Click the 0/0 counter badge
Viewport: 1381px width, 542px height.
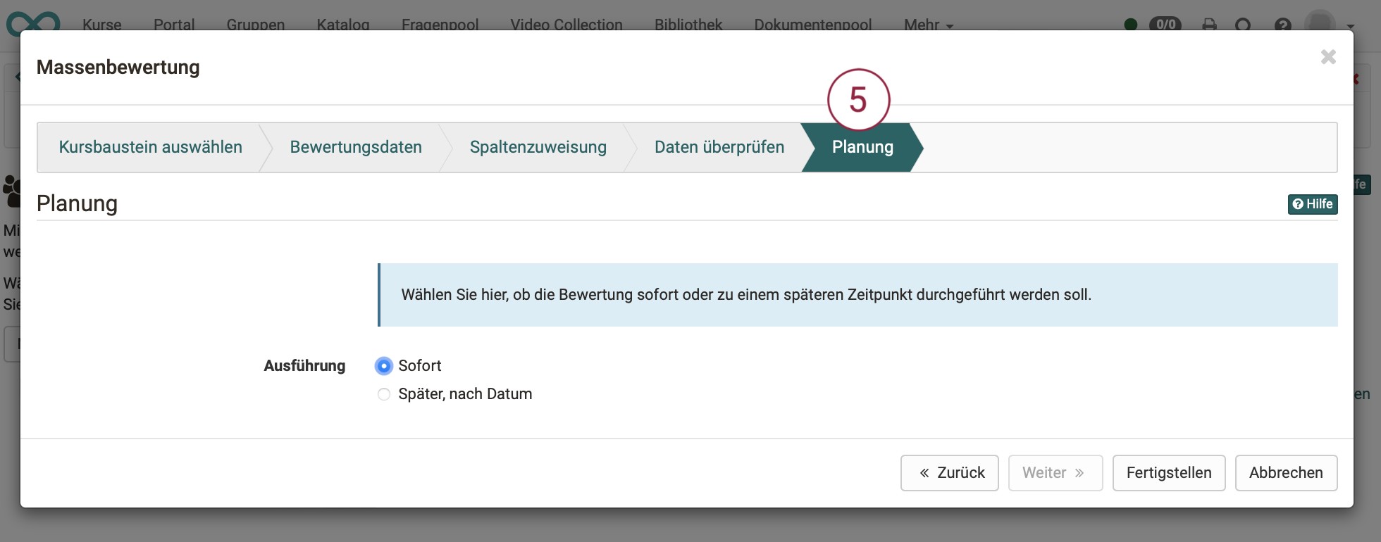click(x=1165, y=25)
